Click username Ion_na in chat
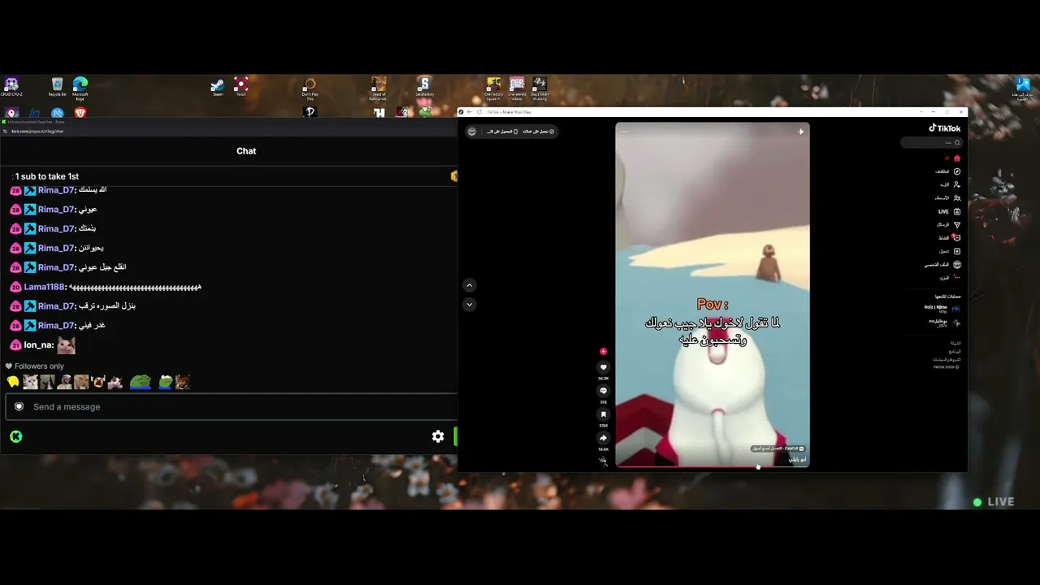 pos(38,345)
